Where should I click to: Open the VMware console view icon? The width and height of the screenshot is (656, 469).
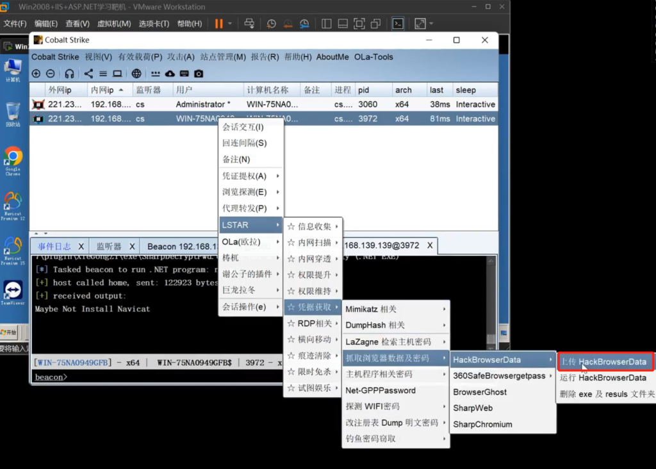[x=398, y=24]
